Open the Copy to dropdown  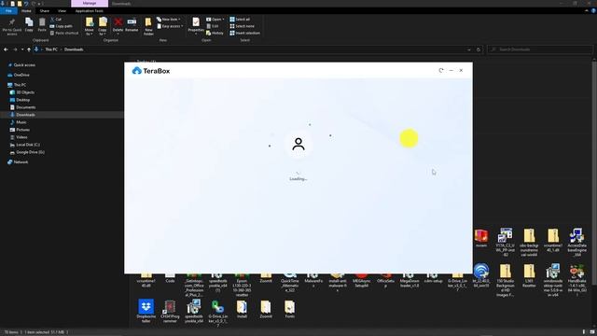[x=103, y=27]
